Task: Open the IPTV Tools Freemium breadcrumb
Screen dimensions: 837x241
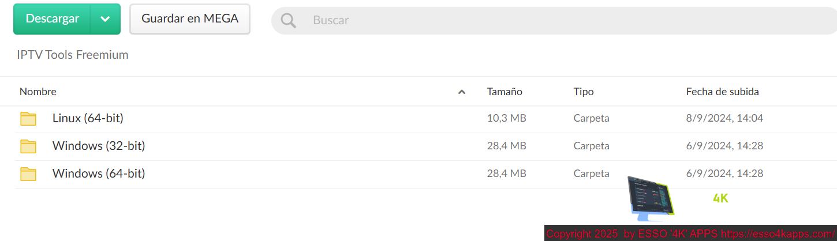Action: 73,55
